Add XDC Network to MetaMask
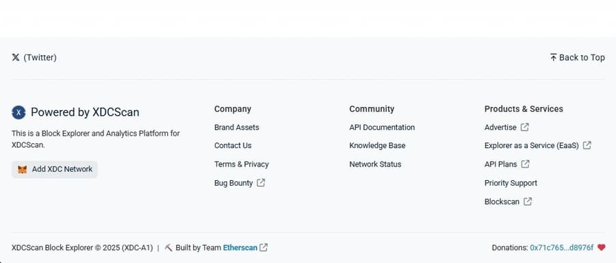616x263 pixels. tap(55, 169)
